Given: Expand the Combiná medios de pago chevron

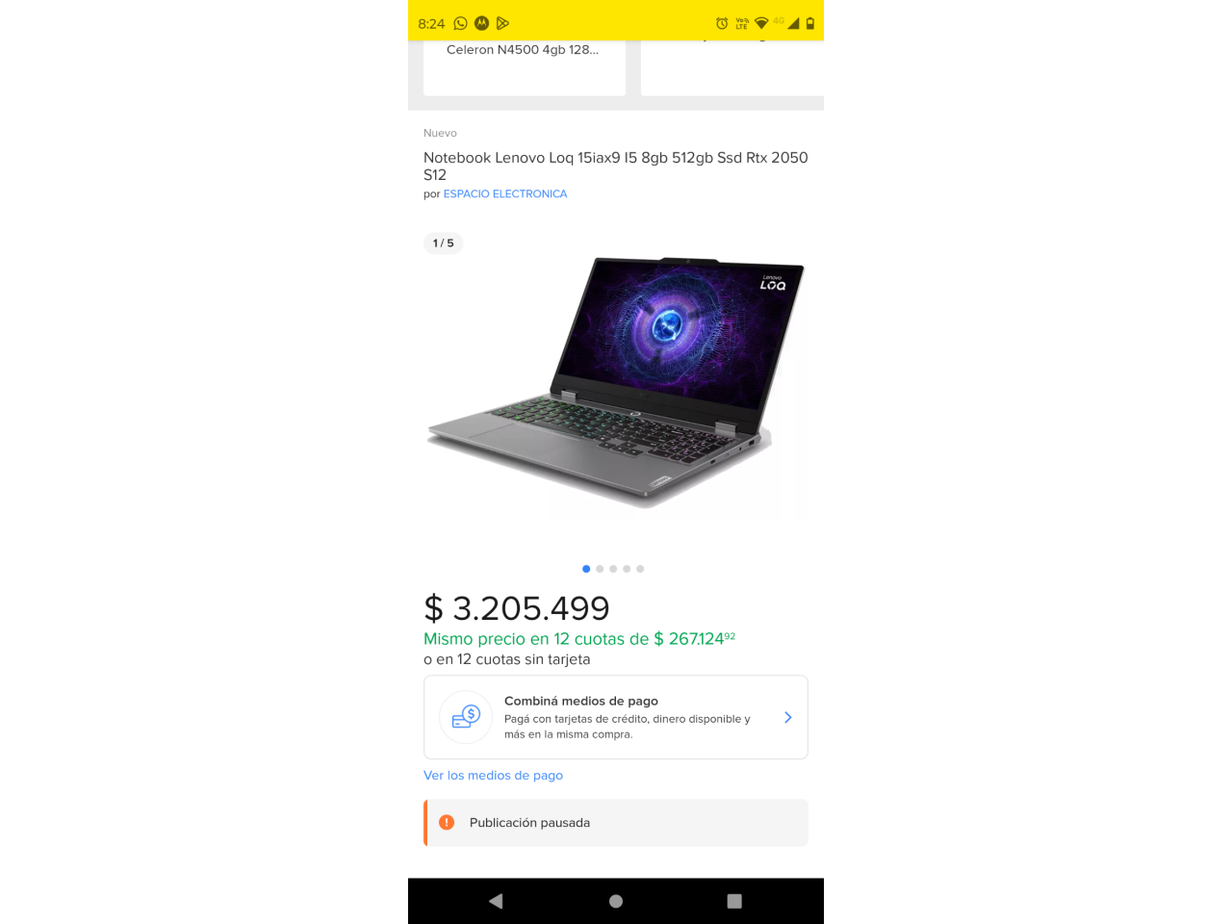Looking at the screenshot, I should pyautogui.click(x=787, y=717).
